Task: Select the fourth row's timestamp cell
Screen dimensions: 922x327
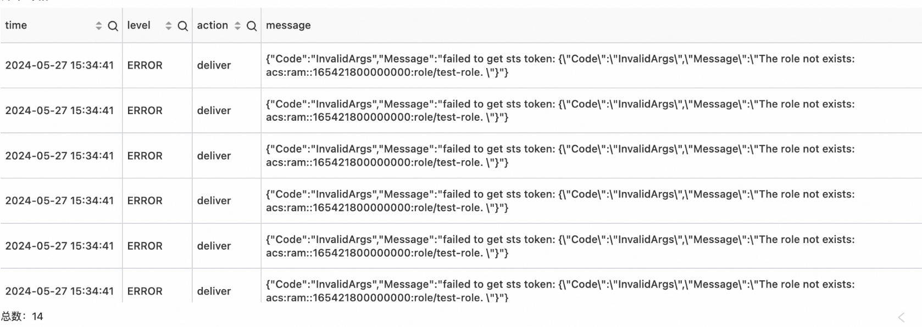Action: [x=59, y=201]
